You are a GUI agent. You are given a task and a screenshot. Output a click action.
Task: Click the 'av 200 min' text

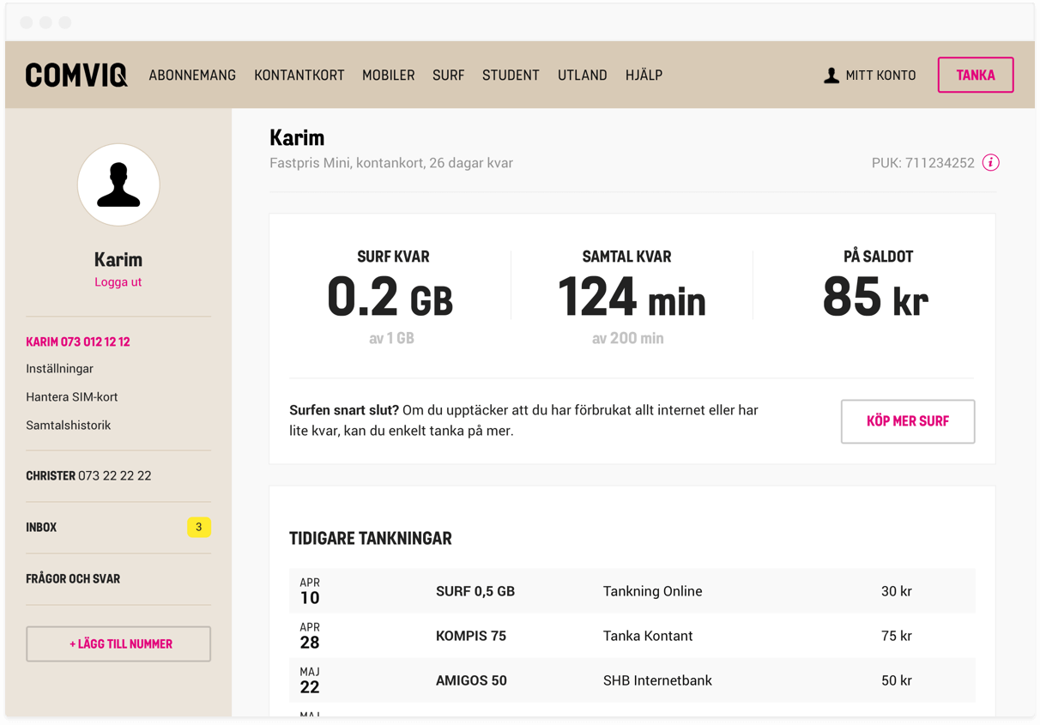(x=628, y=338)
